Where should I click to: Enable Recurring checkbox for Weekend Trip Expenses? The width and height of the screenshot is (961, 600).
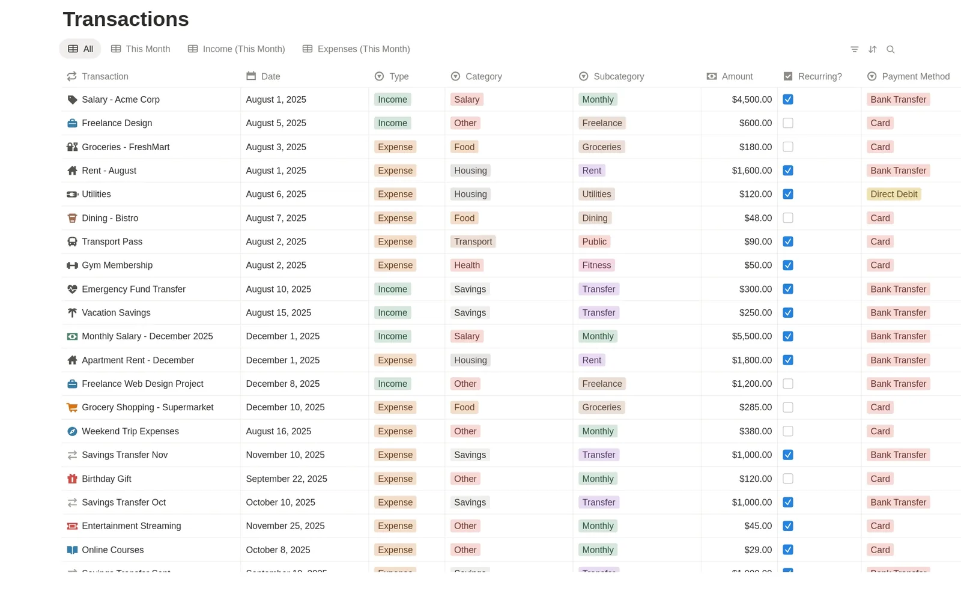pos(788,431)
